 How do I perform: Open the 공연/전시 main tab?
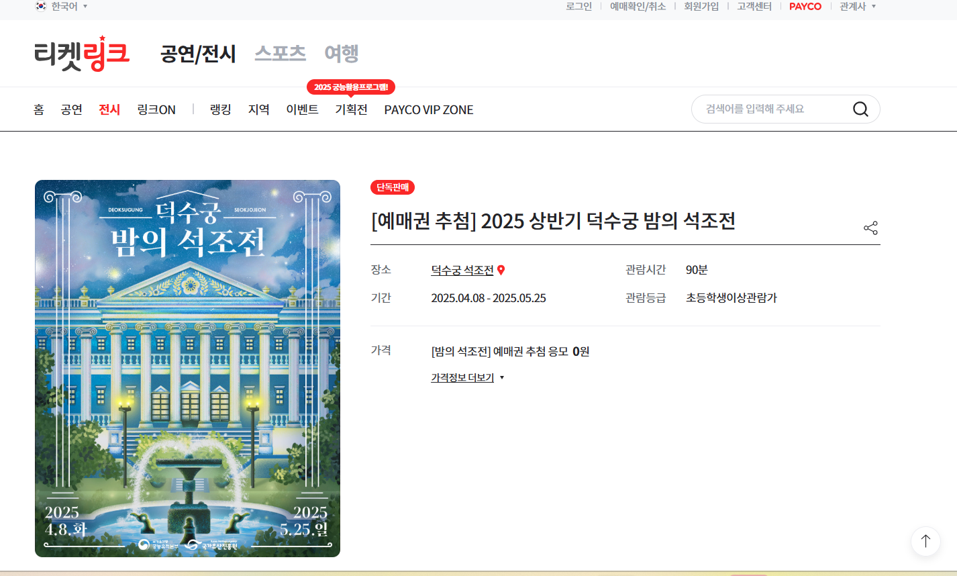click(x=199, y=54)
